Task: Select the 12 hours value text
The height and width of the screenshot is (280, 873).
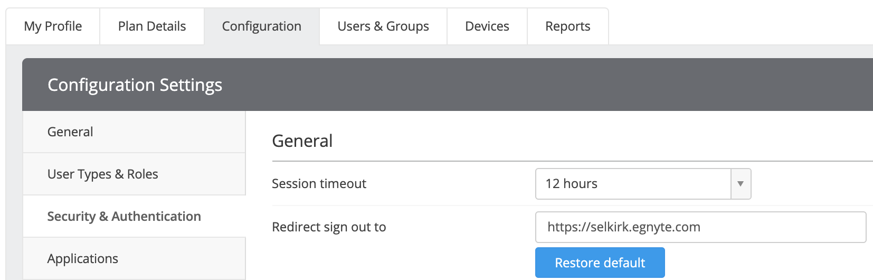Action: pos(571,183)
